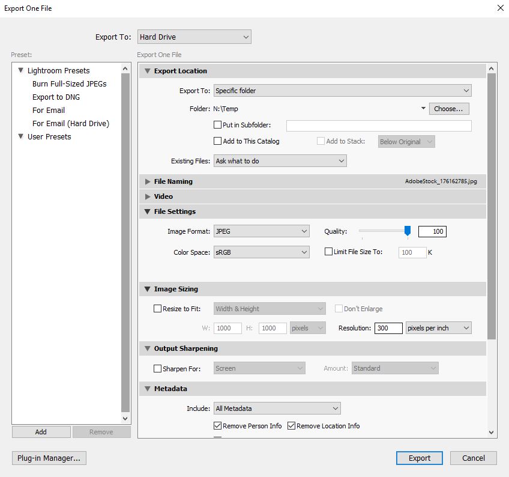Enable Resize to Fit checkbox

click(157, 309)
